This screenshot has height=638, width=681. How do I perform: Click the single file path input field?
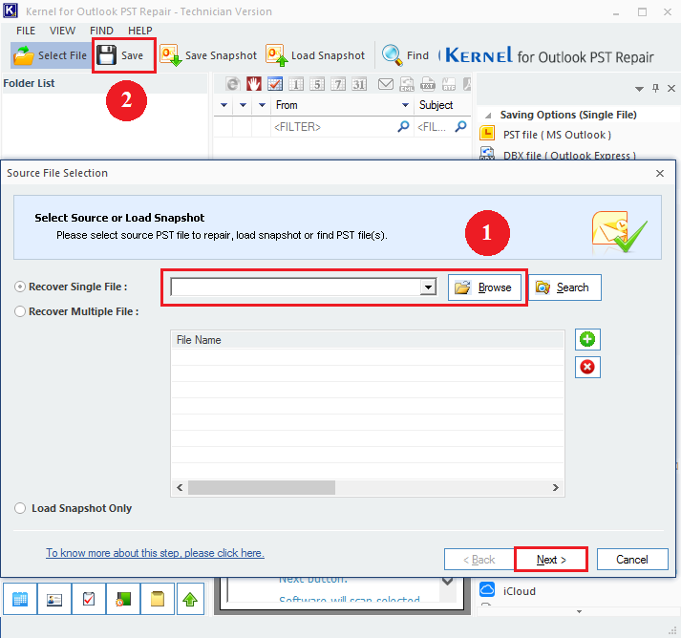coord(296,287)
